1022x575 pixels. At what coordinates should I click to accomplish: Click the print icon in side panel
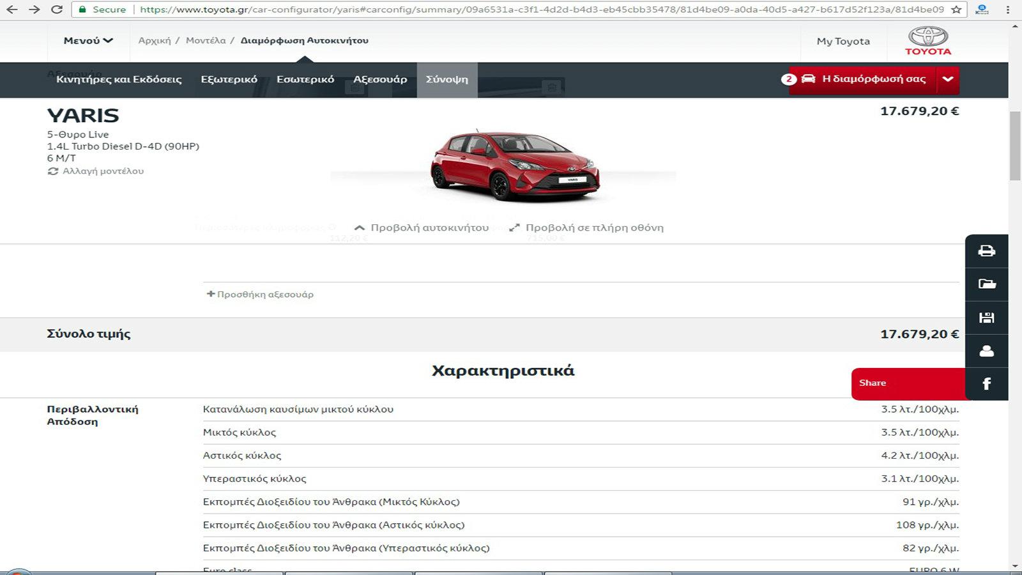987,250
